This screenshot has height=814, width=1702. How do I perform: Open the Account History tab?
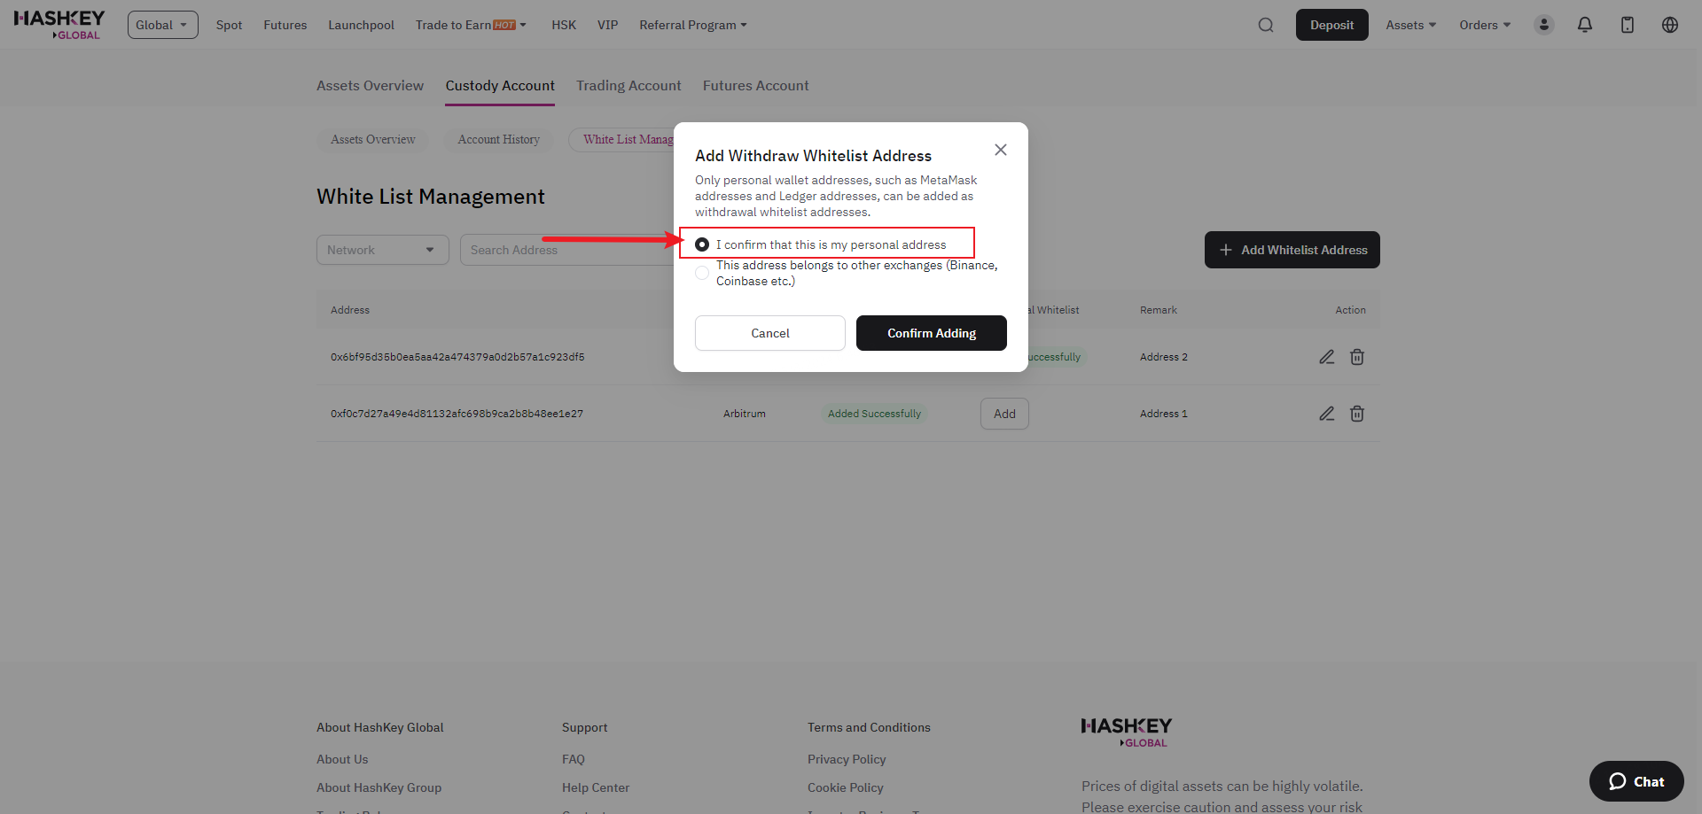498,139
